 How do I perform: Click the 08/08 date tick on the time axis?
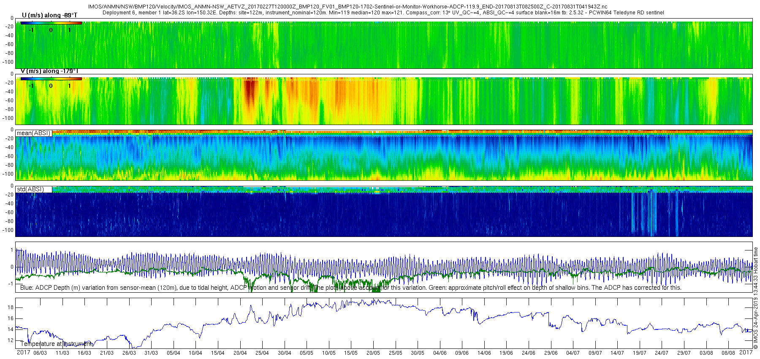pos(728,353)
